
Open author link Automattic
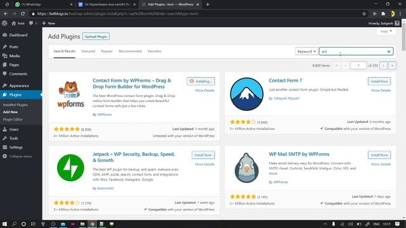(x=105, y=188)
